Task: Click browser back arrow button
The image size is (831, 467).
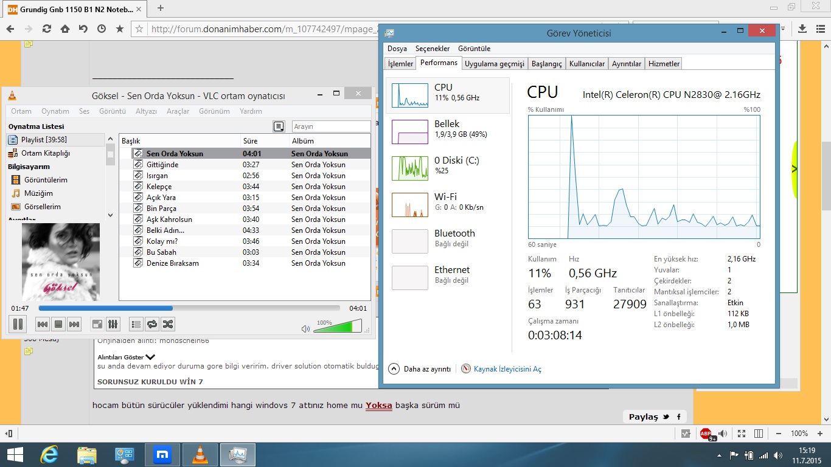Action: coord(10,29)
